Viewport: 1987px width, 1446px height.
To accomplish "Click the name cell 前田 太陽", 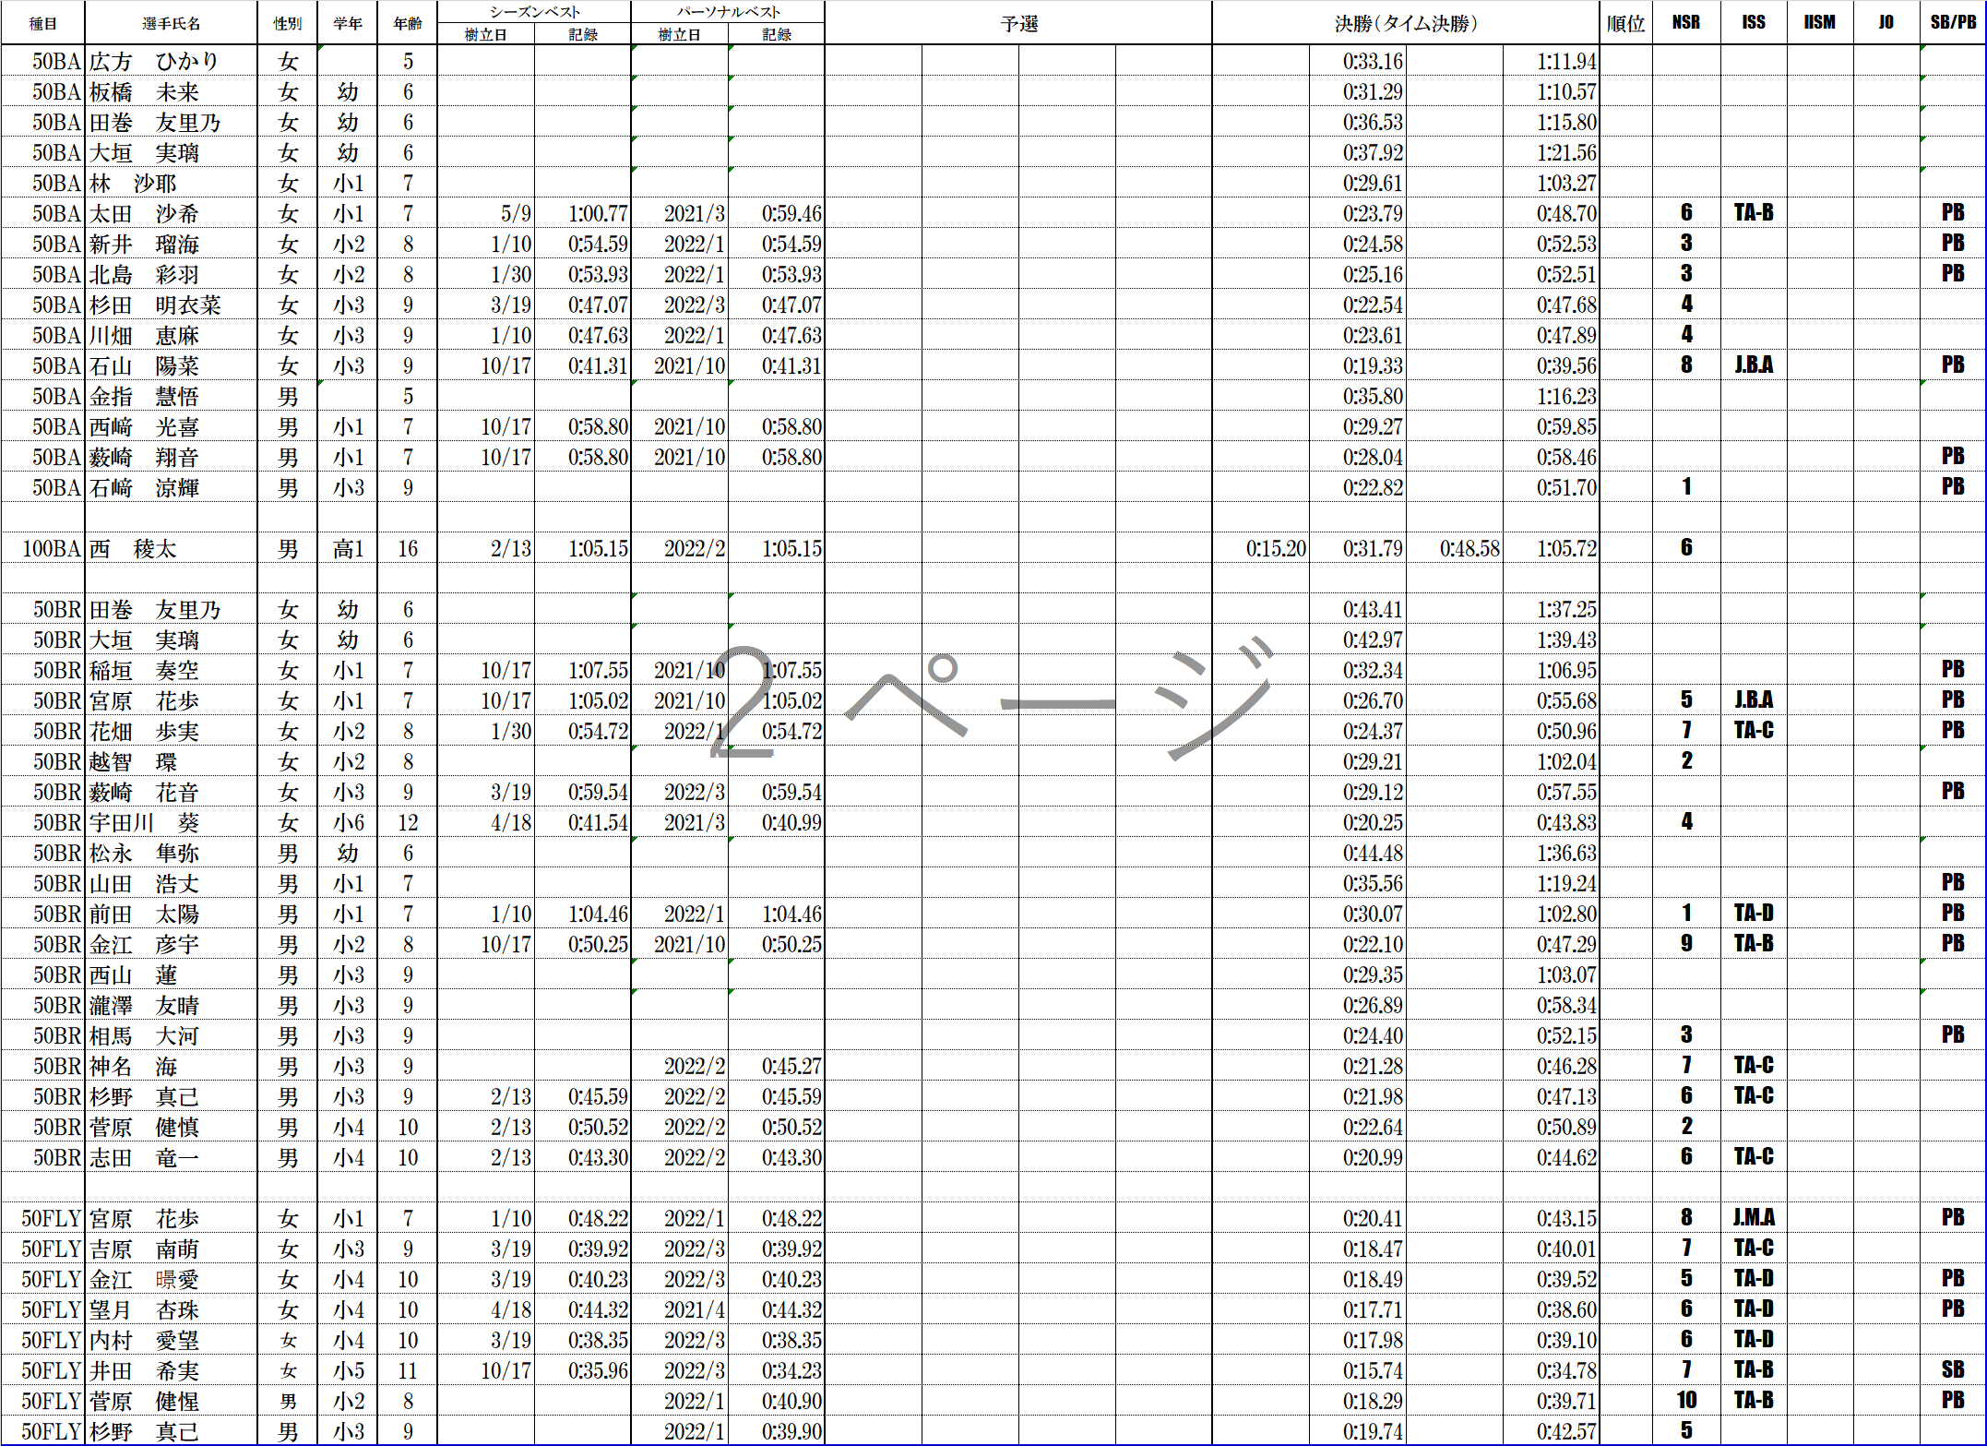I will pos(171,914).
